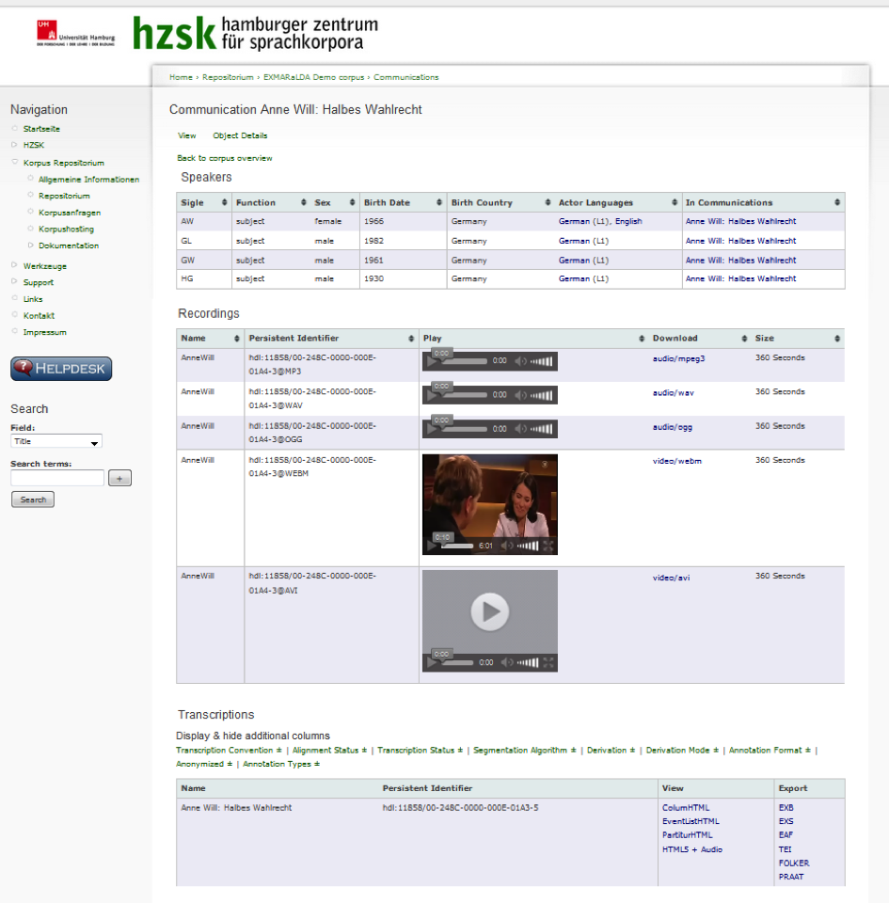
Task: Click the Search button
Action: 33,499
